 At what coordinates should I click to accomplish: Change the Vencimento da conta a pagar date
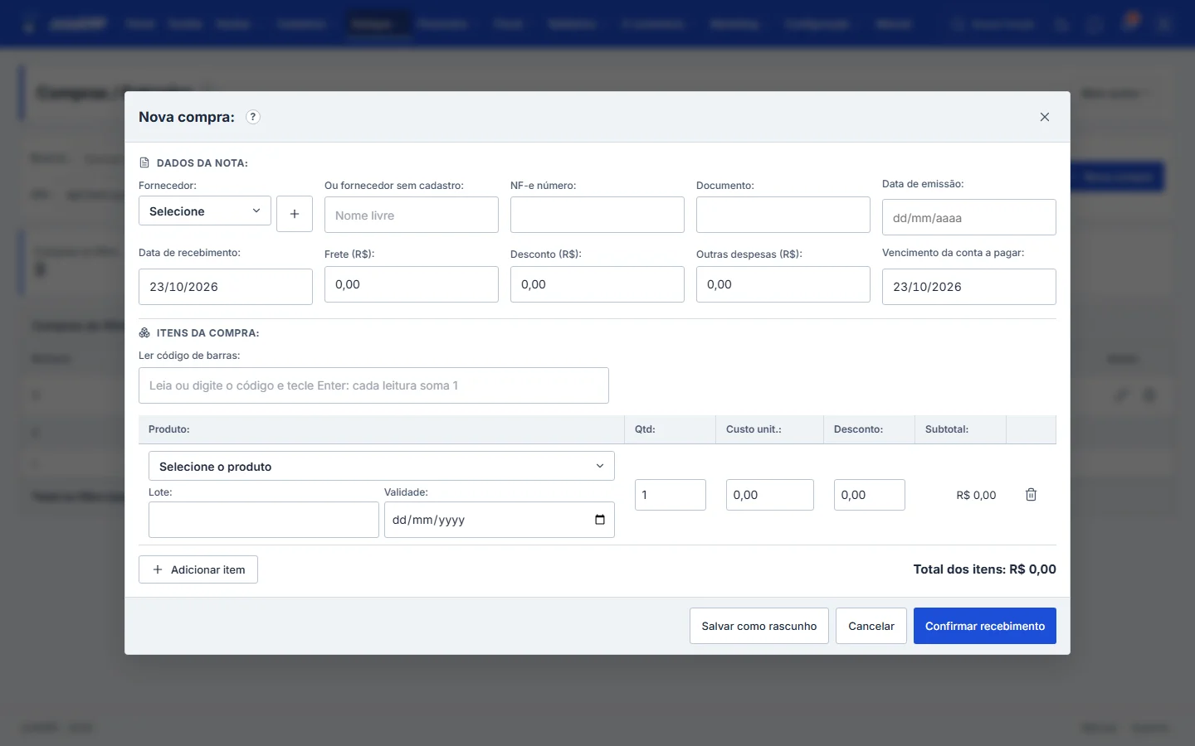click(969, 287)
